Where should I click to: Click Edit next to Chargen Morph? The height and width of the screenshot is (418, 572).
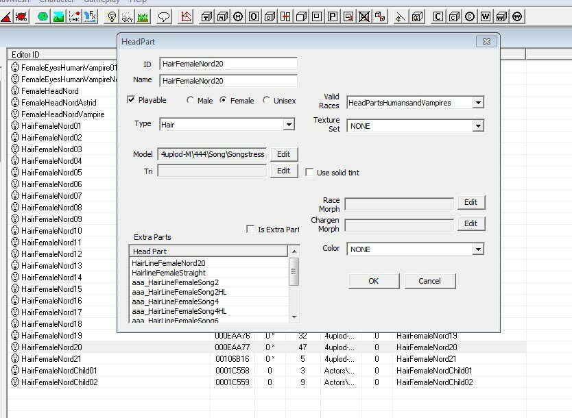(471, 223)
